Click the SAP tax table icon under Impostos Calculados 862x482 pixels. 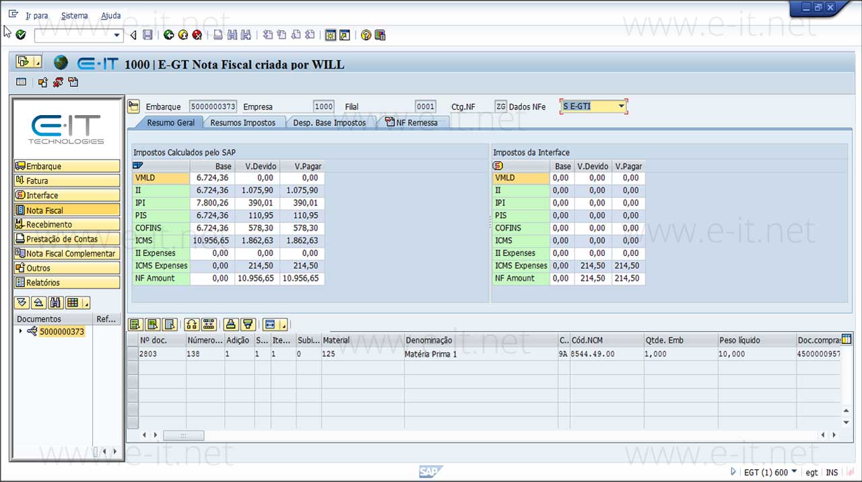click(x=138, y=166)
